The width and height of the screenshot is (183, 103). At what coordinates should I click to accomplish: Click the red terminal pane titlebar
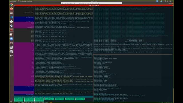pyautogui.click(x=94, y=5)
